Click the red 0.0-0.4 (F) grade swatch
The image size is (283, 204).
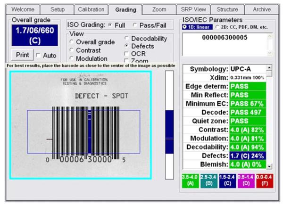point(265,181)
